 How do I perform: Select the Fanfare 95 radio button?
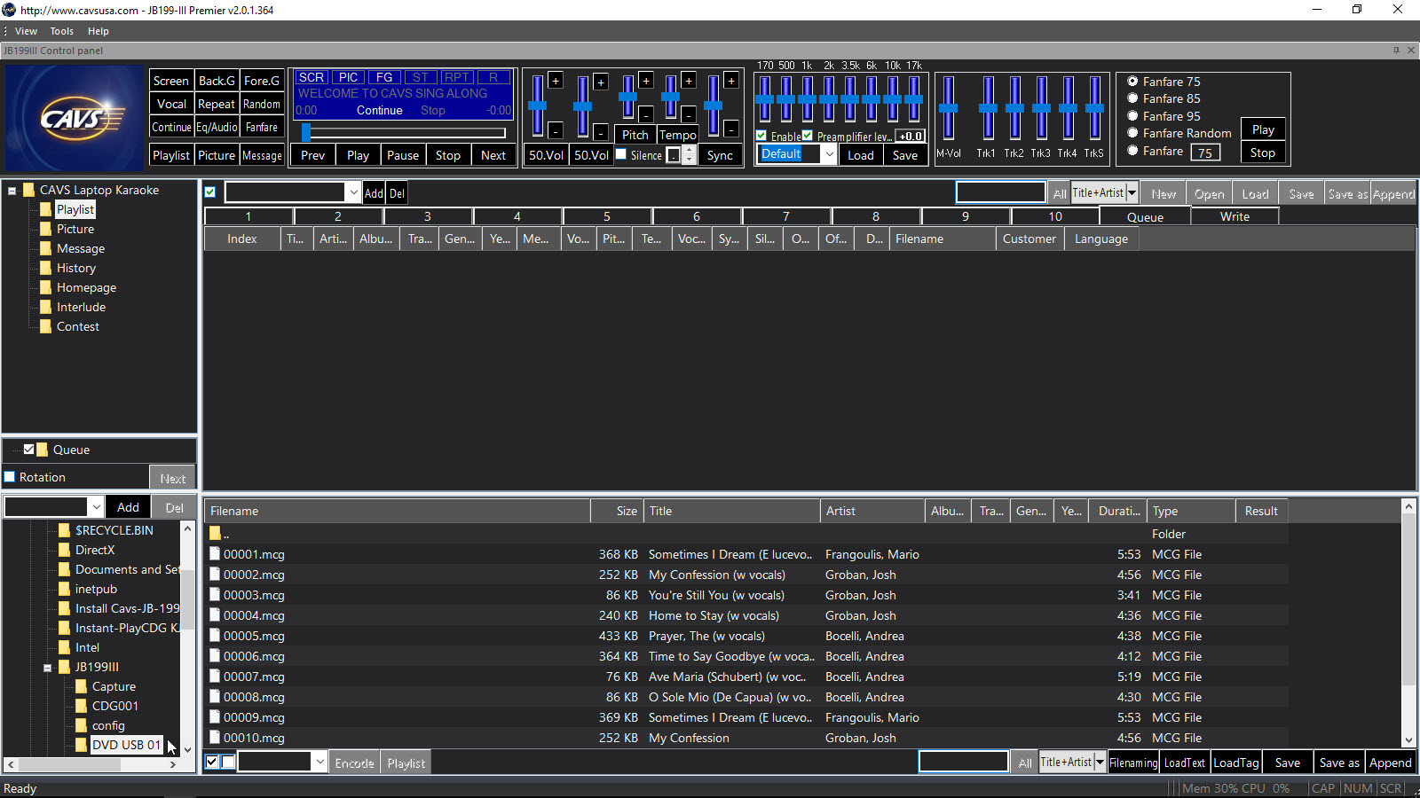(1132, 116)
